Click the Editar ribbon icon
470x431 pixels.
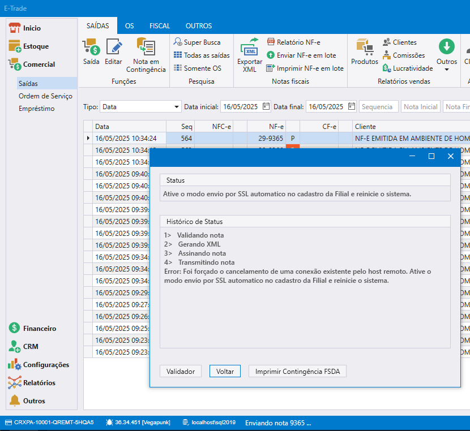coord(113,52)
